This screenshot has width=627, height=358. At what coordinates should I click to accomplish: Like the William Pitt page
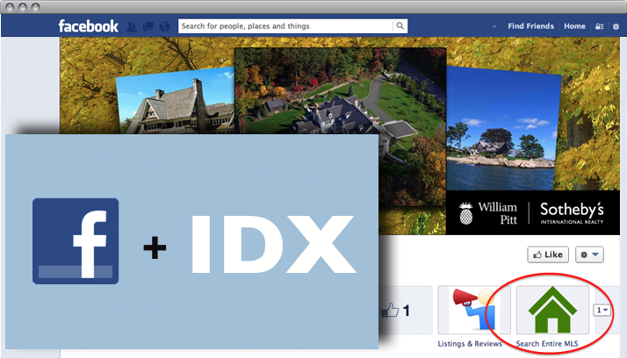click(x=548, y=254)
